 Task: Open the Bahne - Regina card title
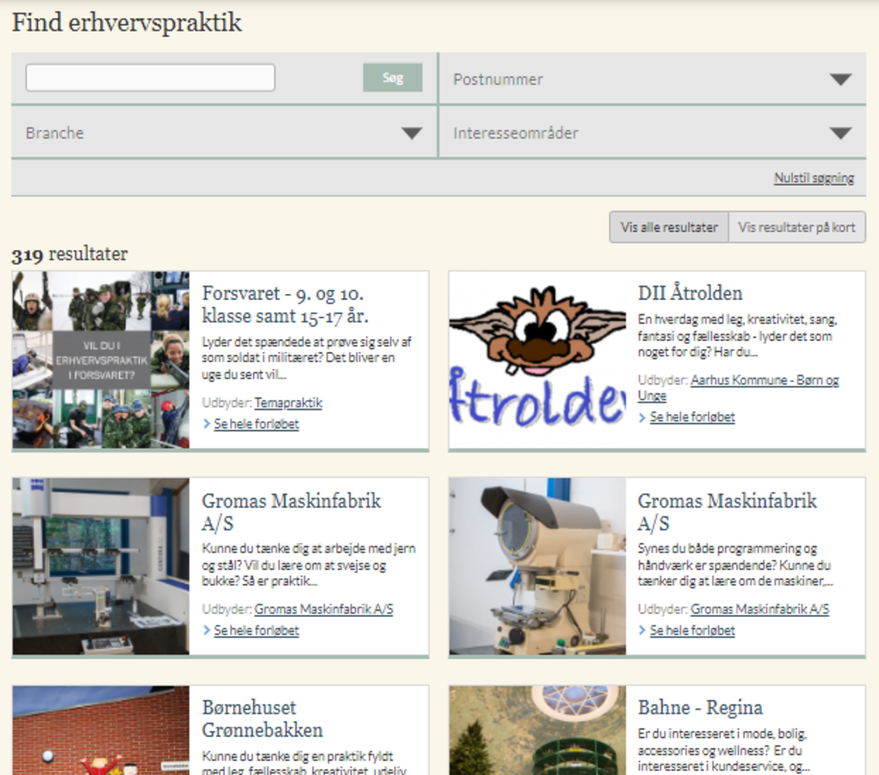pos(700,707)
